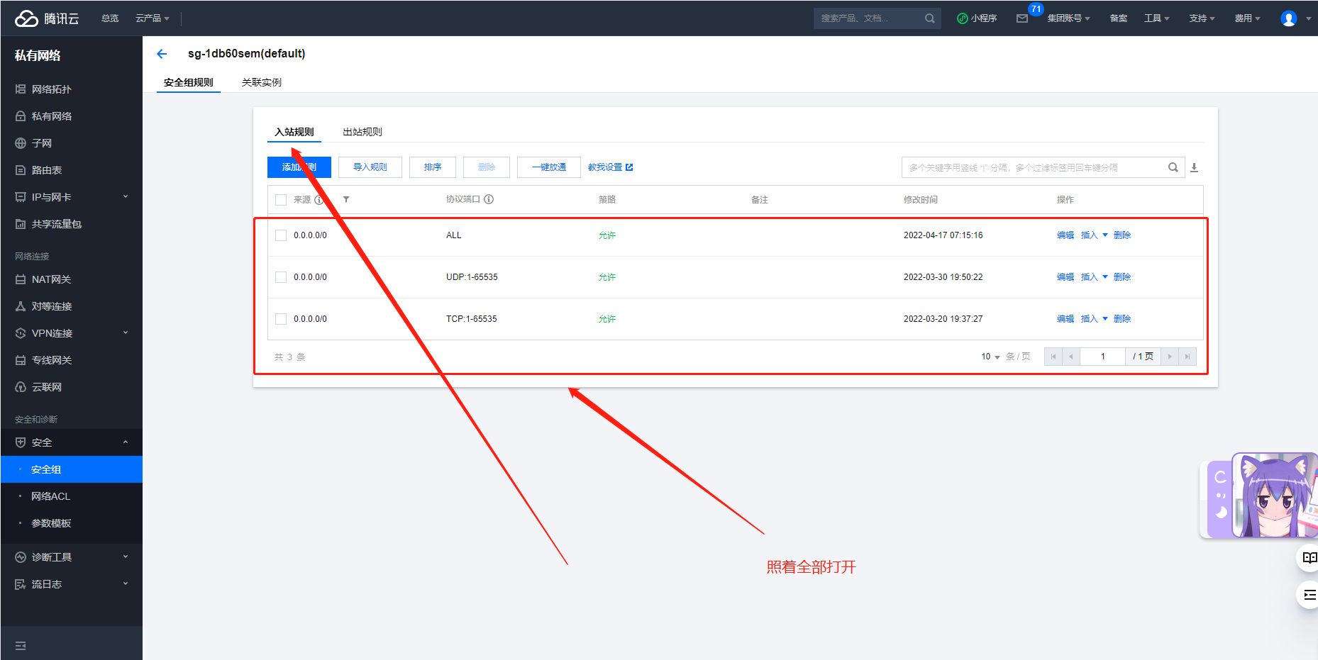The height and width of the screenshot is (660, 1318).
Task: Open the mail messages icon
Action: pos(1022,18)
